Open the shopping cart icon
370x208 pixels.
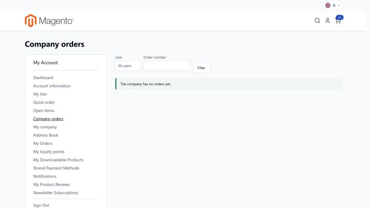coord(338,21)
